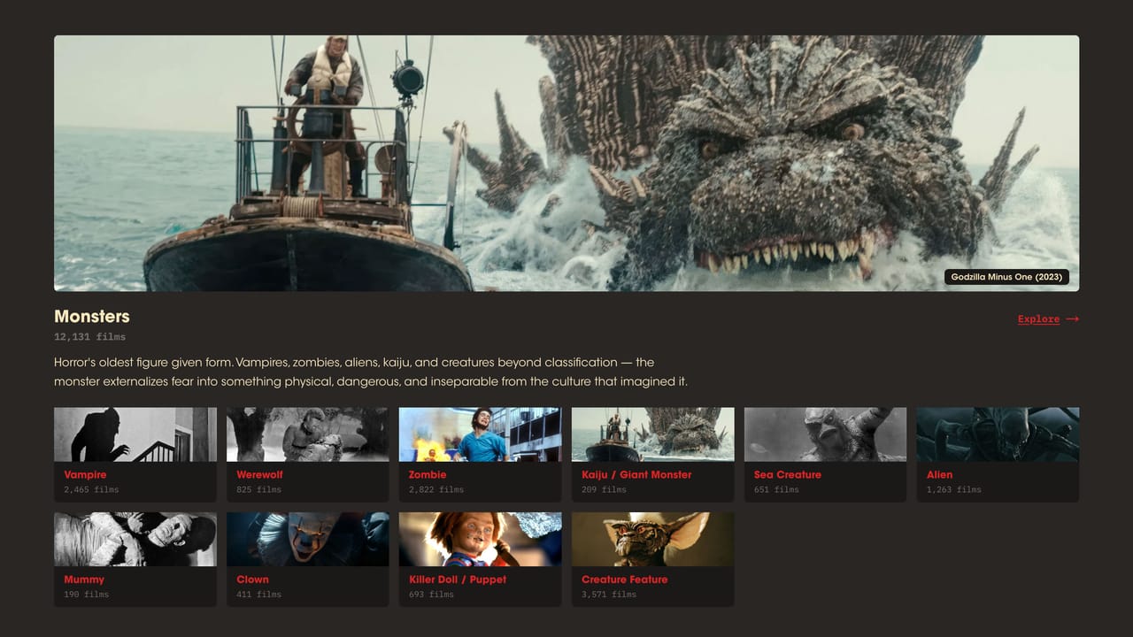Click the 2,465 films text
Screen dimensions: 1133x637
(x=91, y=489)
